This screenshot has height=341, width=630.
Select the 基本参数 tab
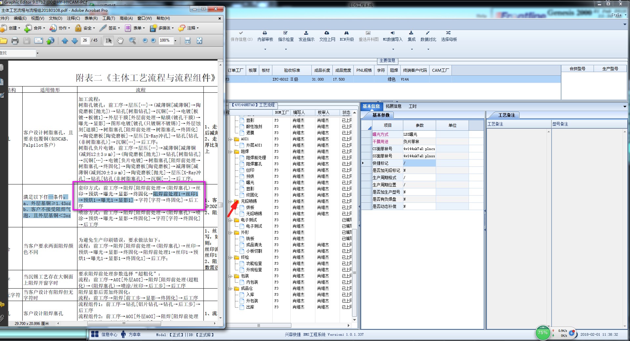[381, 115]
